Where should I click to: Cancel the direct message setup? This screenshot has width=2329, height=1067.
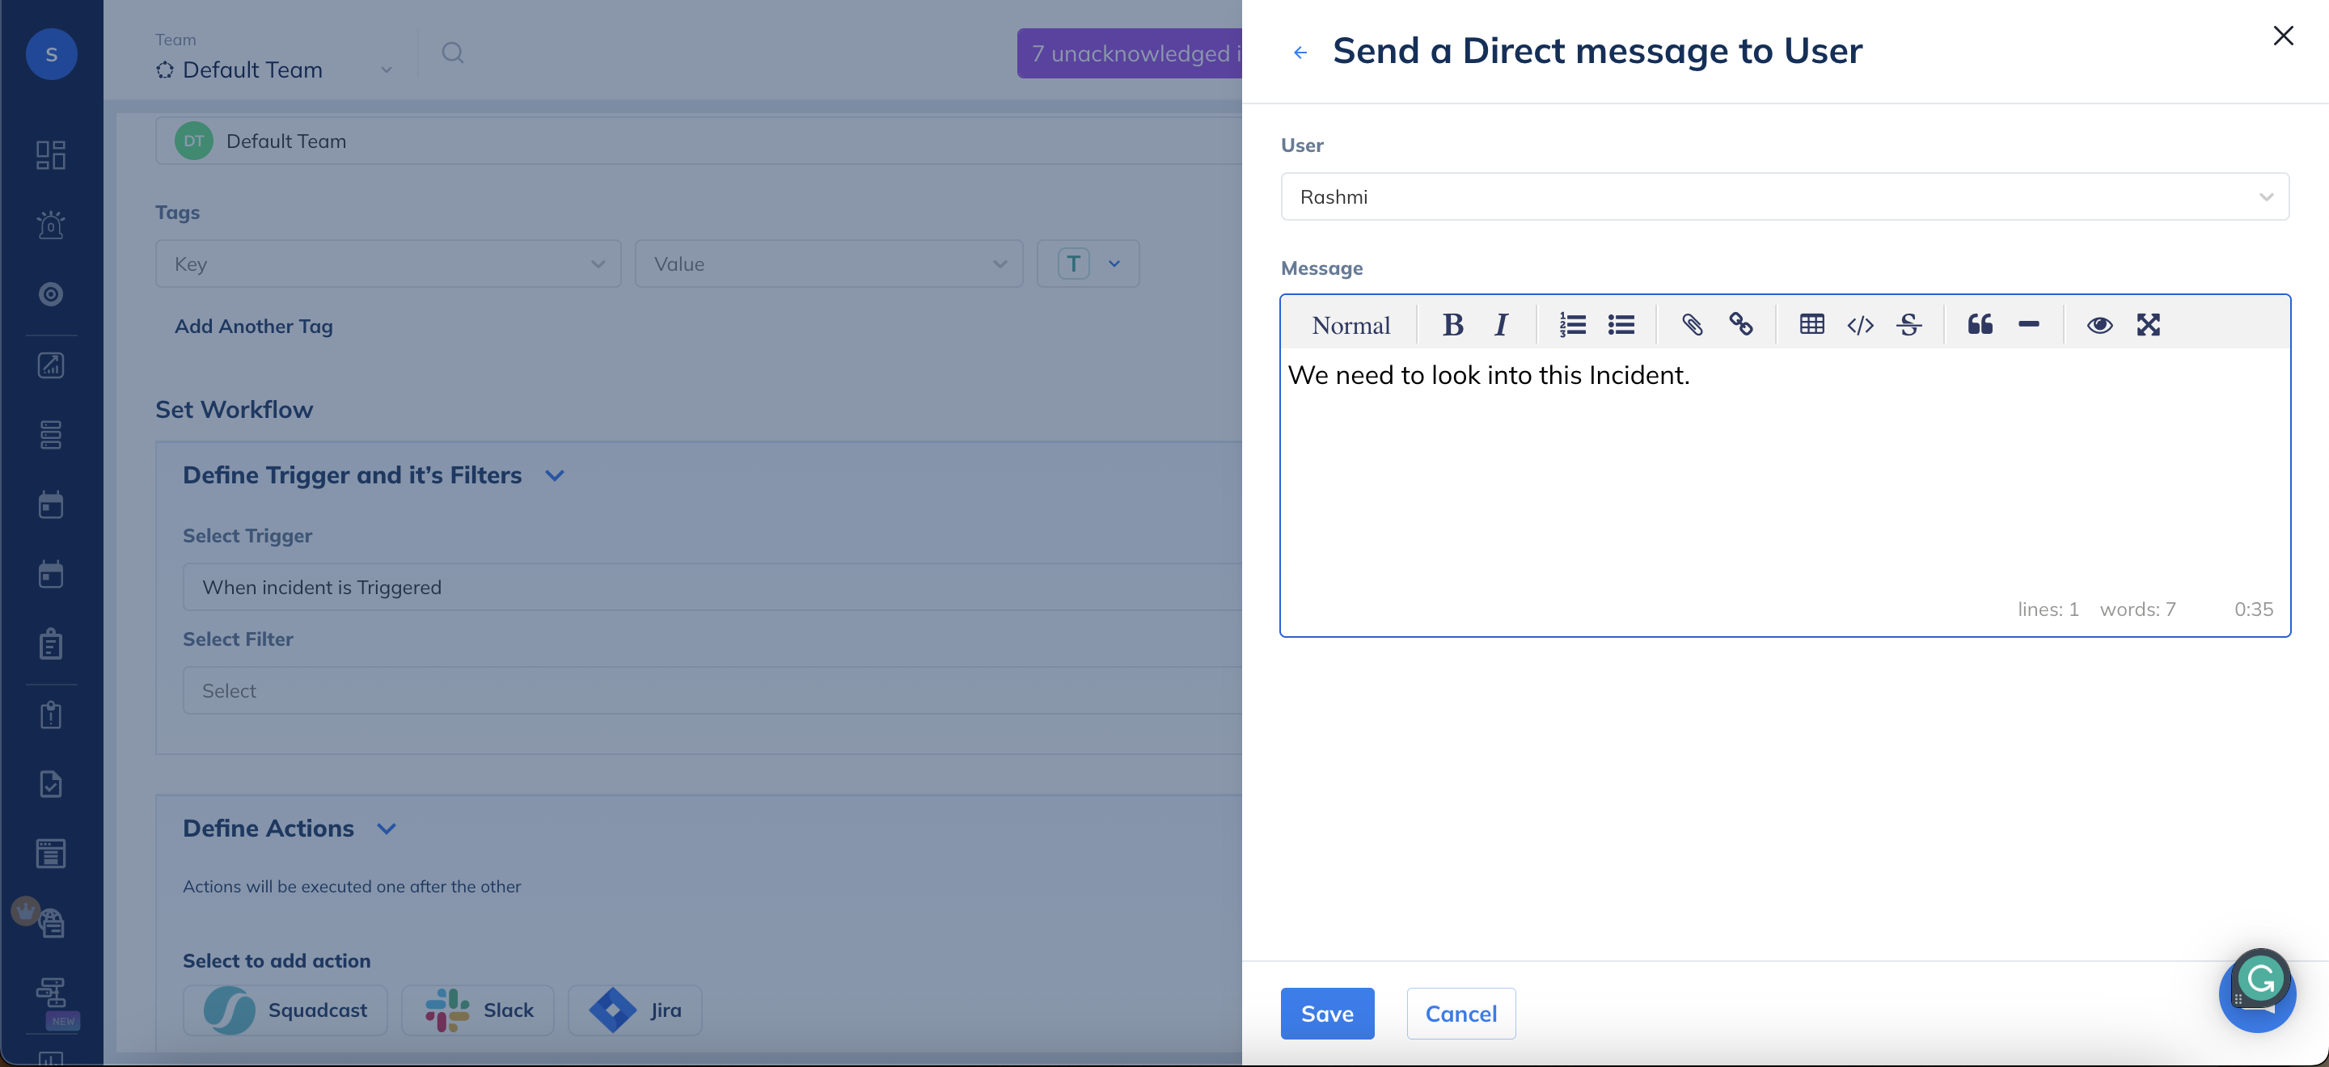(1460, 1013)
